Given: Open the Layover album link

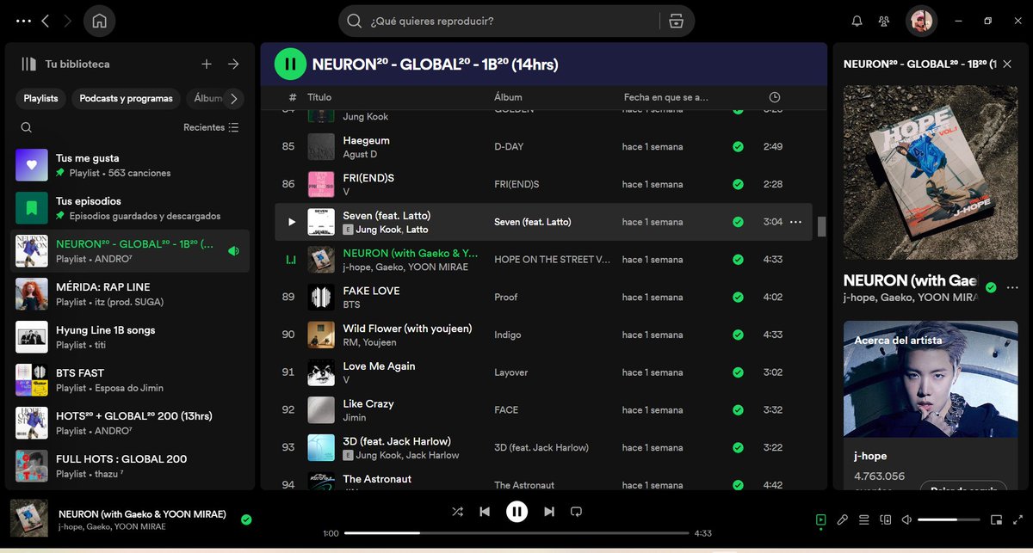Looking at the screenshot, I should [511, 372].
